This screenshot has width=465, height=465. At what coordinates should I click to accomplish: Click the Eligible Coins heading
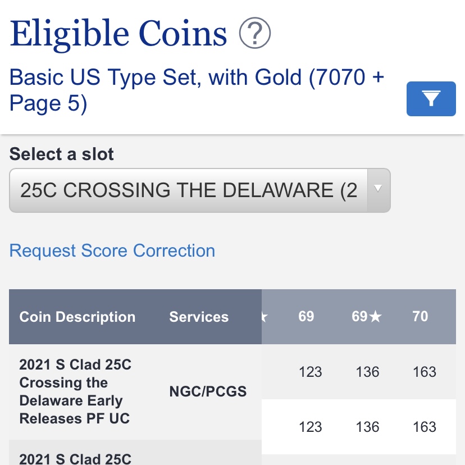click(x=118, y=33)
